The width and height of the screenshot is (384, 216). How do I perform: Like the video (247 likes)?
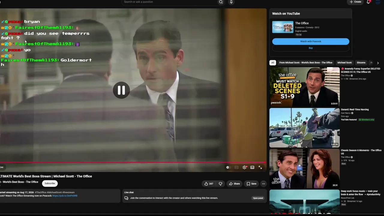209,184
